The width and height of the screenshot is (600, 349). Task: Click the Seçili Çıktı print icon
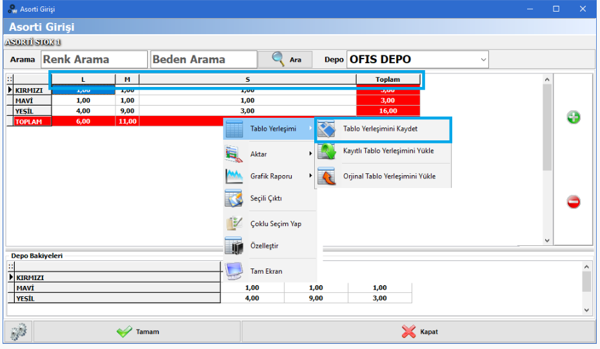tap(234, 198)
